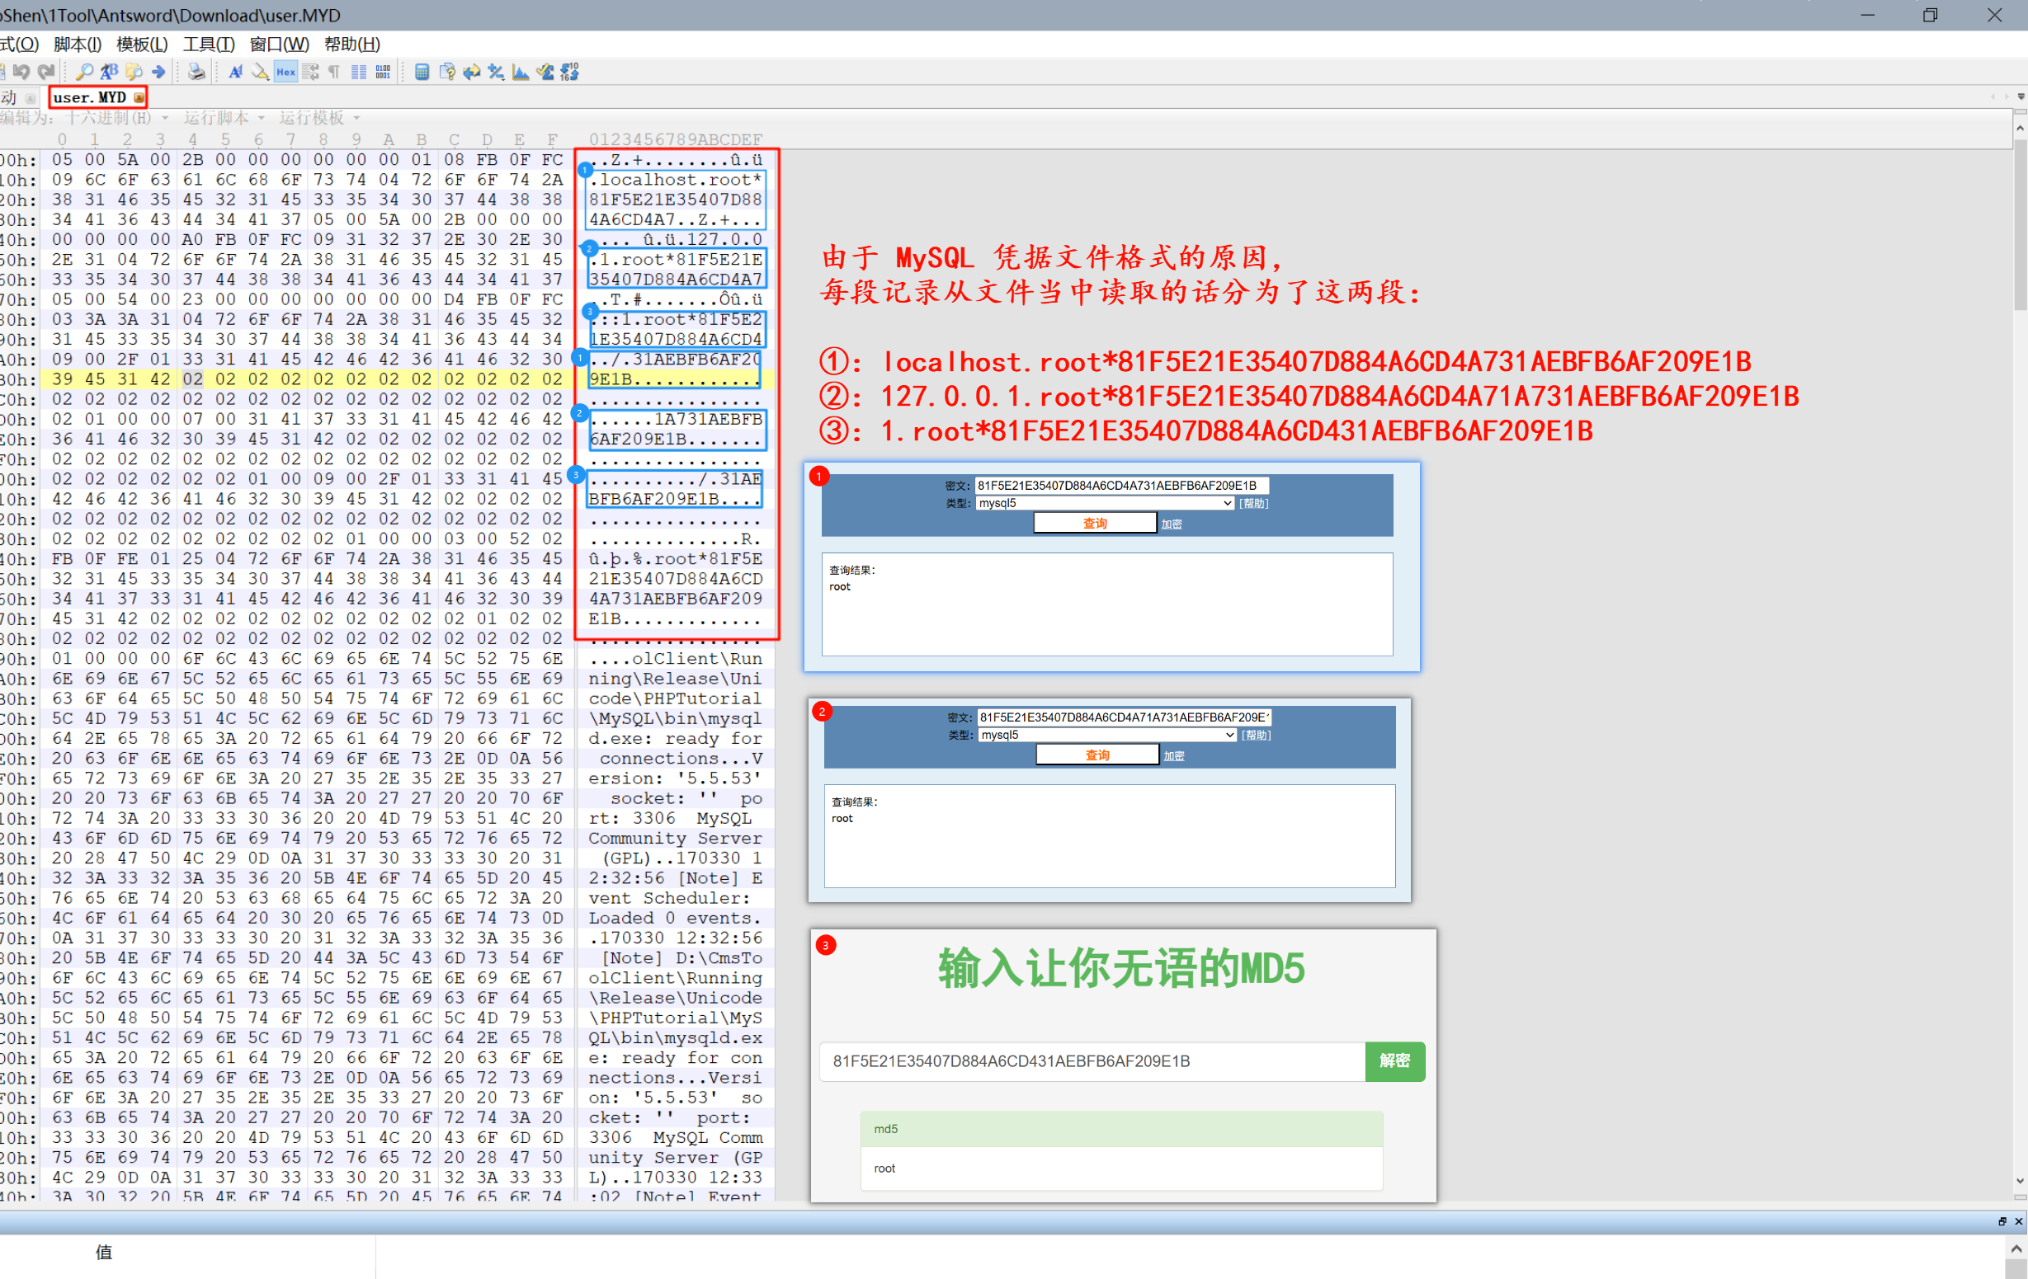Click the Undo toolbar arrow
2028x1279 pixels.
coord(22,73)
